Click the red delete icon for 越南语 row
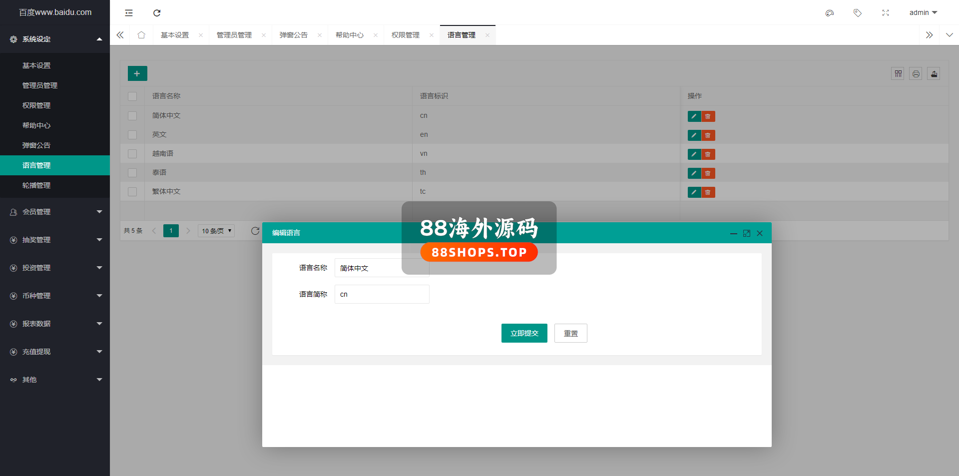959x476 pixels. pos(708,154)
